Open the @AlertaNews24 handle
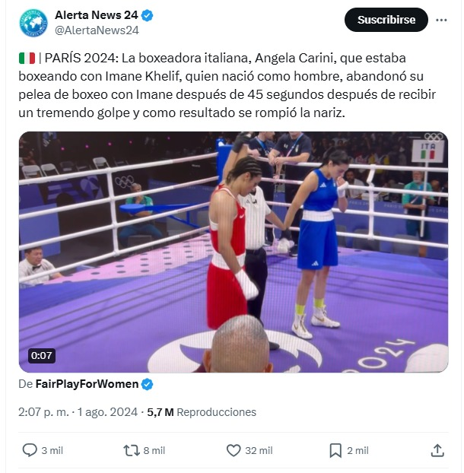This screenshot has height=473, width=464. 97,30
